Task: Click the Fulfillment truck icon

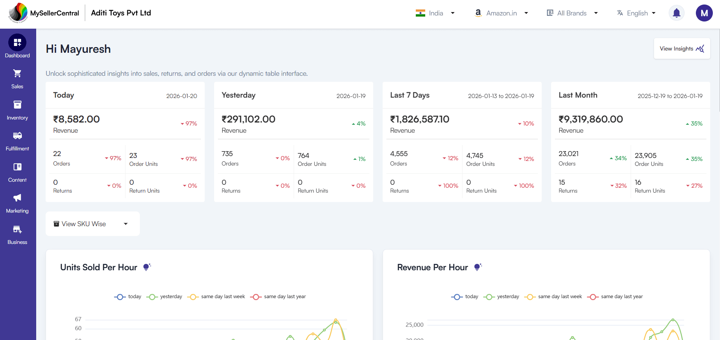Action: (17, 136)
